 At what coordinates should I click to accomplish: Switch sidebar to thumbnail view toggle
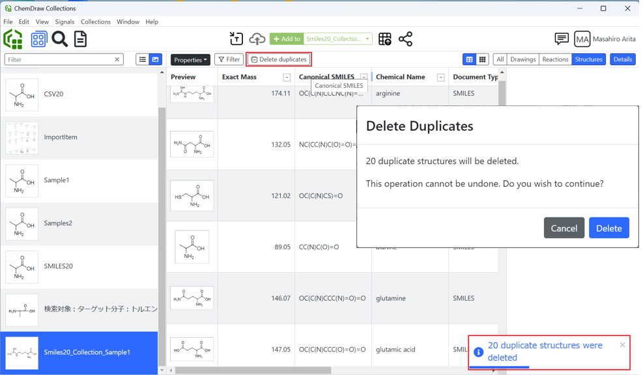pos(156,59)
